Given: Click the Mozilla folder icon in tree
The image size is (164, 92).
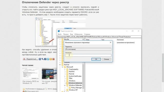Looking at the screenshot, I should click(63, 39).
